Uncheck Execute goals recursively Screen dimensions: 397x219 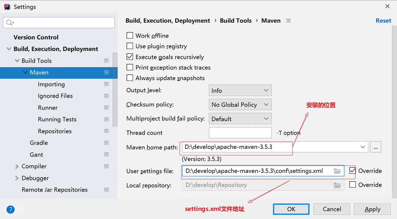click(x=130, y=57)
